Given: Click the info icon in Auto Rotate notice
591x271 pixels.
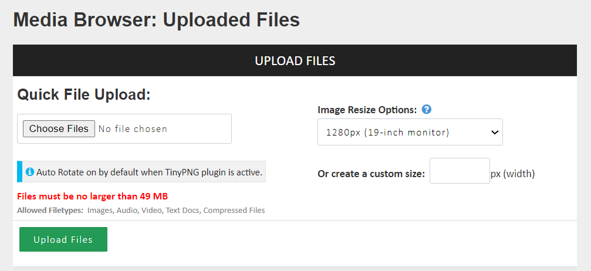Looking at the screenshot, I should 30,172.
